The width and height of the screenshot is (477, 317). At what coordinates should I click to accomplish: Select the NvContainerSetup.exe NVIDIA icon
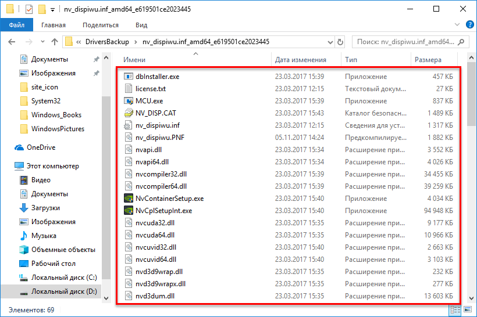click(x=129, y=199)
